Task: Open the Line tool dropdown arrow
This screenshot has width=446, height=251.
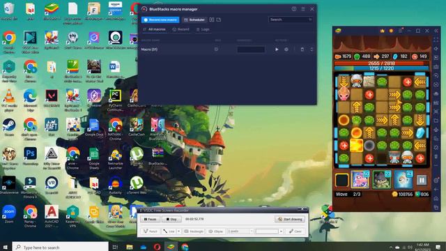Action: coord(179,231)
